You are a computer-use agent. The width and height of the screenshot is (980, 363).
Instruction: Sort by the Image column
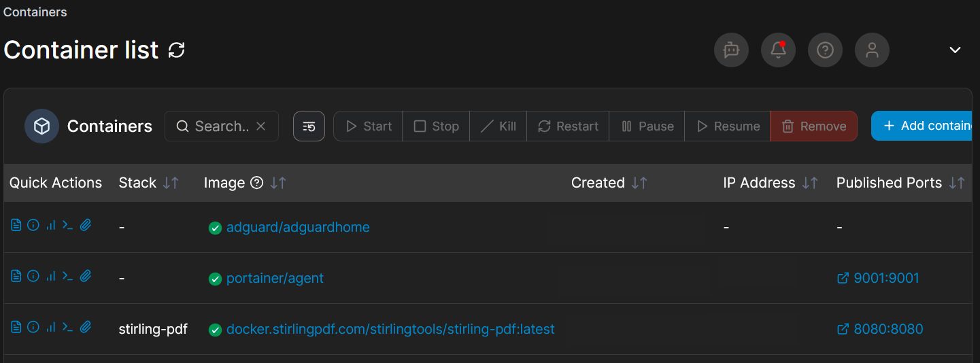[277, 183]
